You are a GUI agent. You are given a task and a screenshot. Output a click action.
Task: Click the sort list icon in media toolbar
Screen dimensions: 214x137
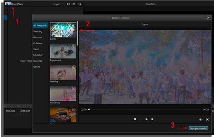tap(80, 4)
